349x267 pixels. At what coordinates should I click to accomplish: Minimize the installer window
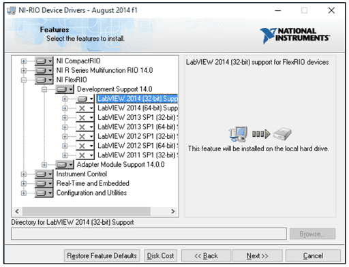pos(278,10)
